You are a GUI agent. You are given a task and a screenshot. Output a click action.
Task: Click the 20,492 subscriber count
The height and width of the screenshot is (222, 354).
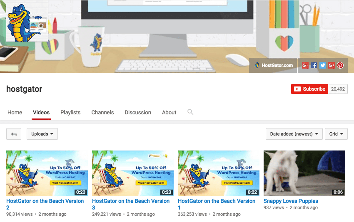coord(338,89)
